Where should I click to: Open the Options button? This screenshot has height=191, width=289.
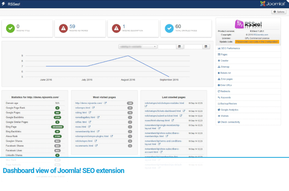(x=279, y=12)
